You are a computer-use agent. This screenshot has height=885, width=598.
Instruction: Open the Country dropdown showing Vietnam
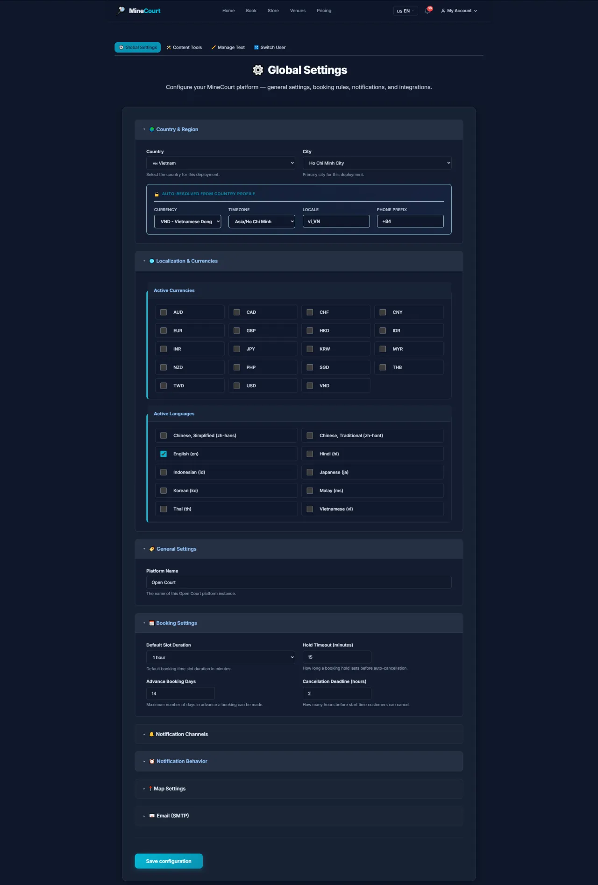pos(221,163)
